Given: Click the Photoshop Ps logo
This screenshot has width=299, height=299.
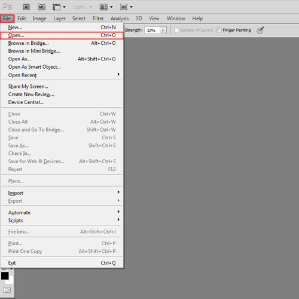Looking at the screenshot, I should (7, 7).
